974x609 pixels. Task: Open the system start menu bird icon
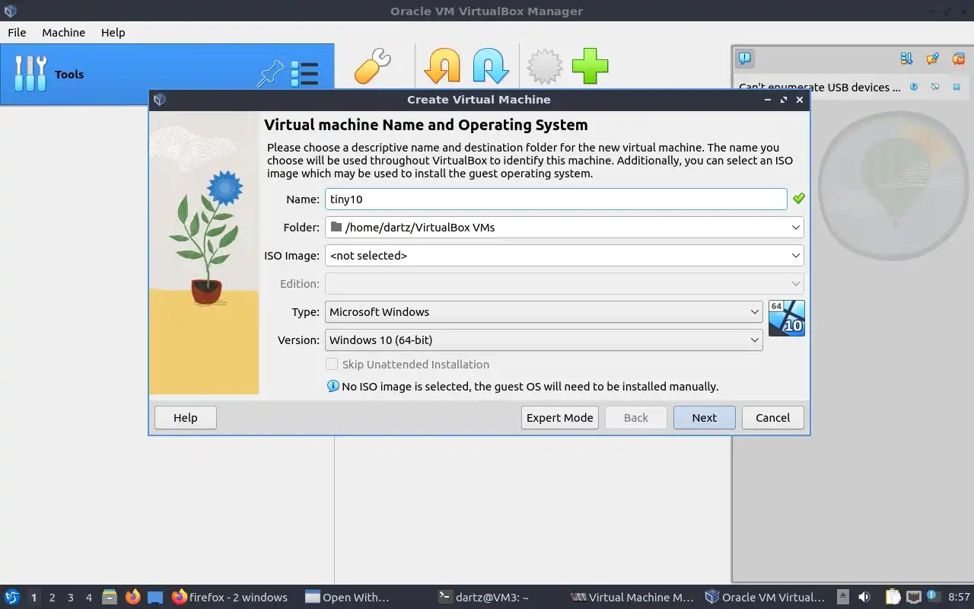click(x=12, y=597)
